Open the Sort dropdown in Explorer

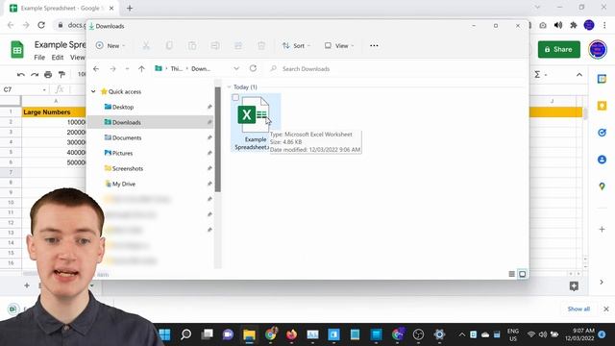coord(296,45)
